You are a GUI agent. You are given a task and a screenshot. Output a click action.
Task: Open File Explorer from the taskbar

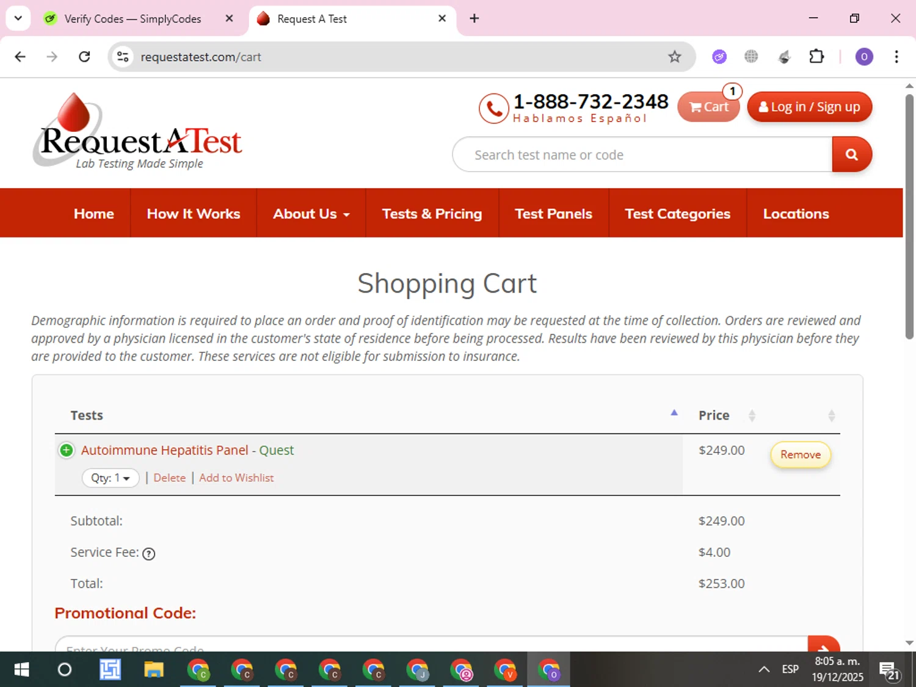click(x=153, y=670)
